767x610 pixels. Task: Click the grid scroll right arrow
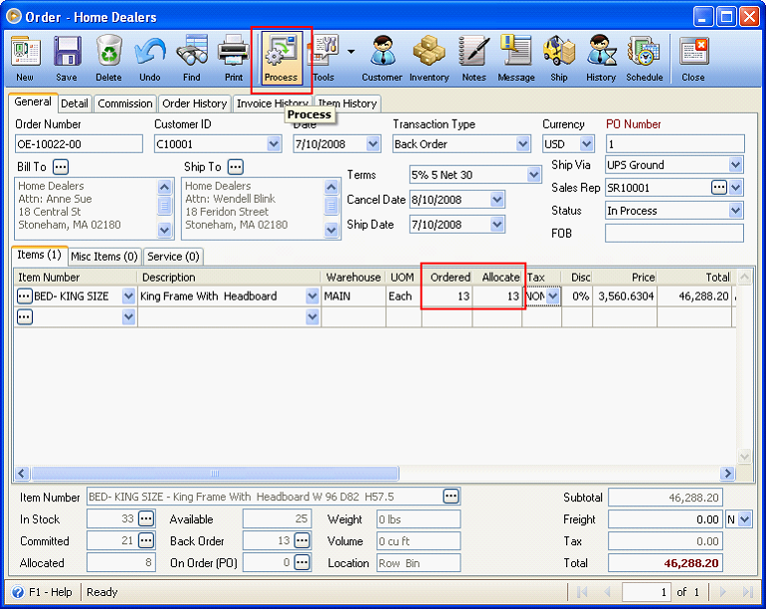click(727, 473)
